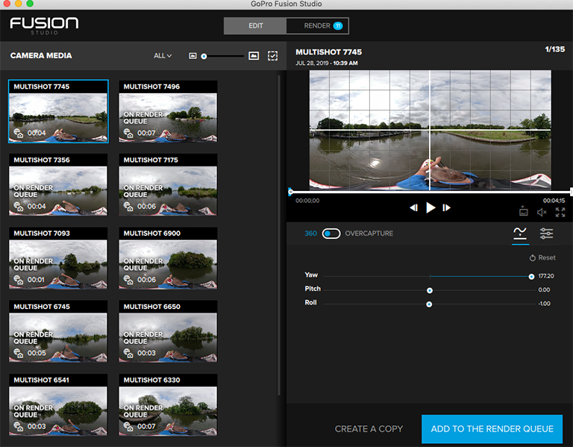
Task: Click the Yaw slider handle
Action: 531,277
